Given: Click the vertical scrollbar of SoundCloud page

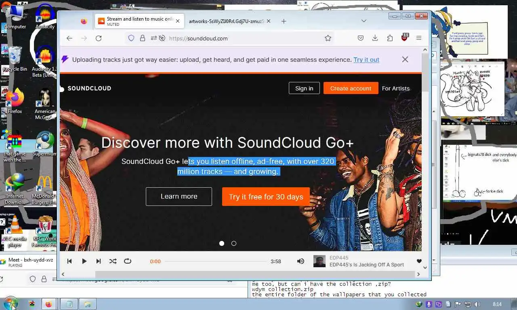Looking at the screenshot, I should click(x=425, y=73).
